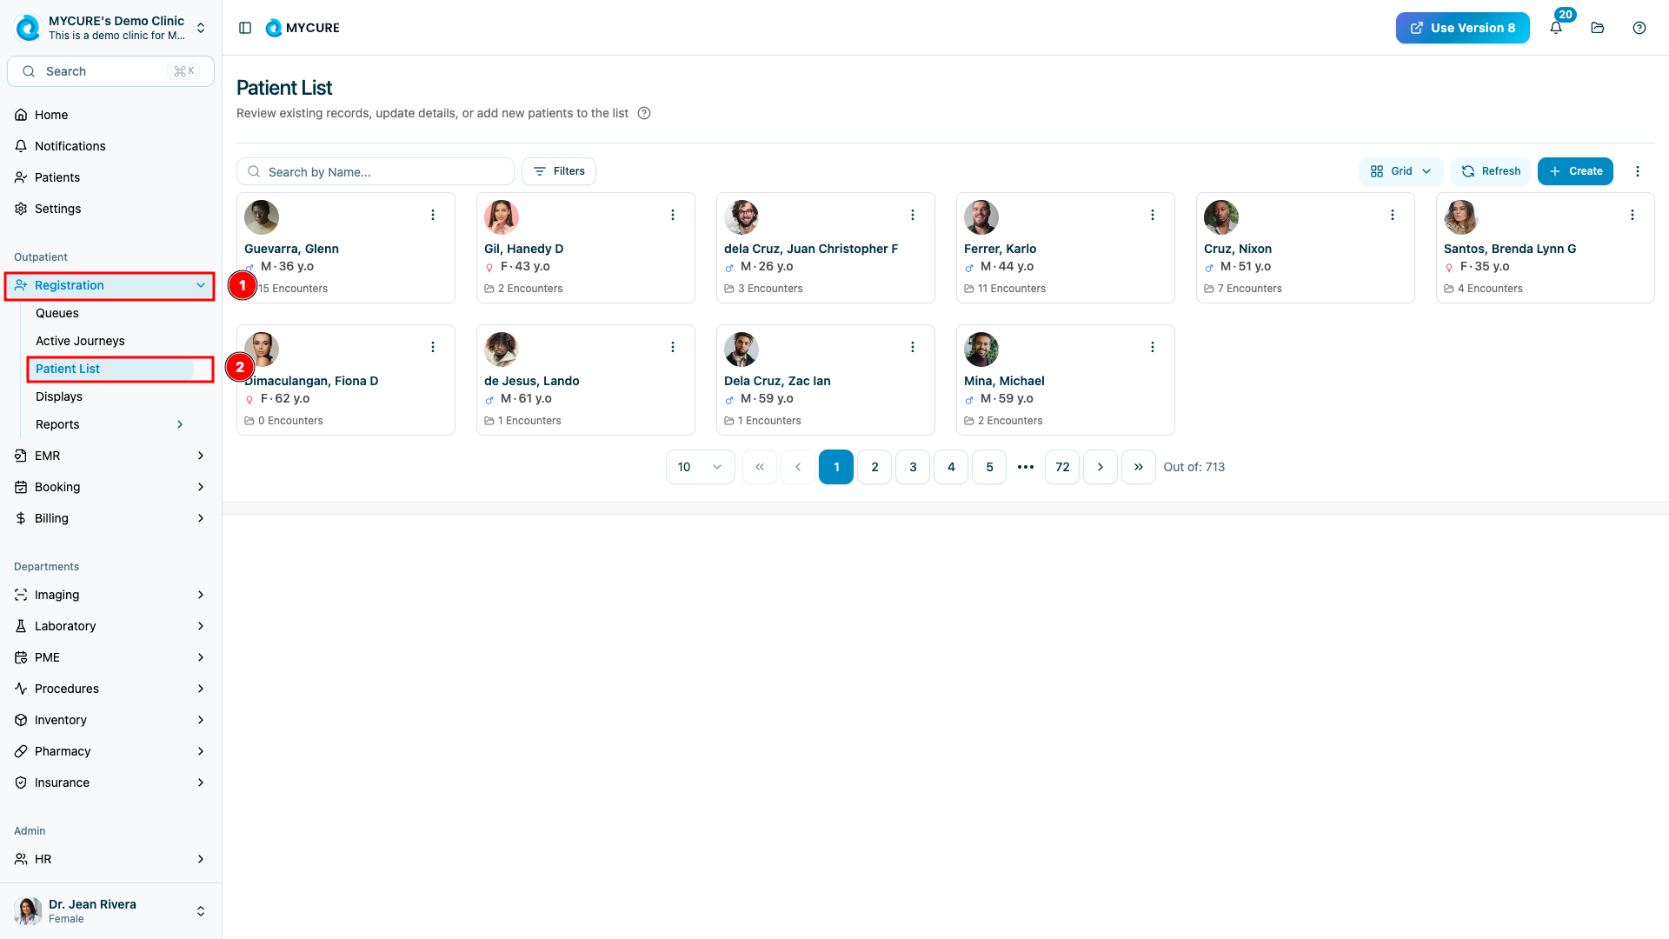Click the Create patient button

1575,171
